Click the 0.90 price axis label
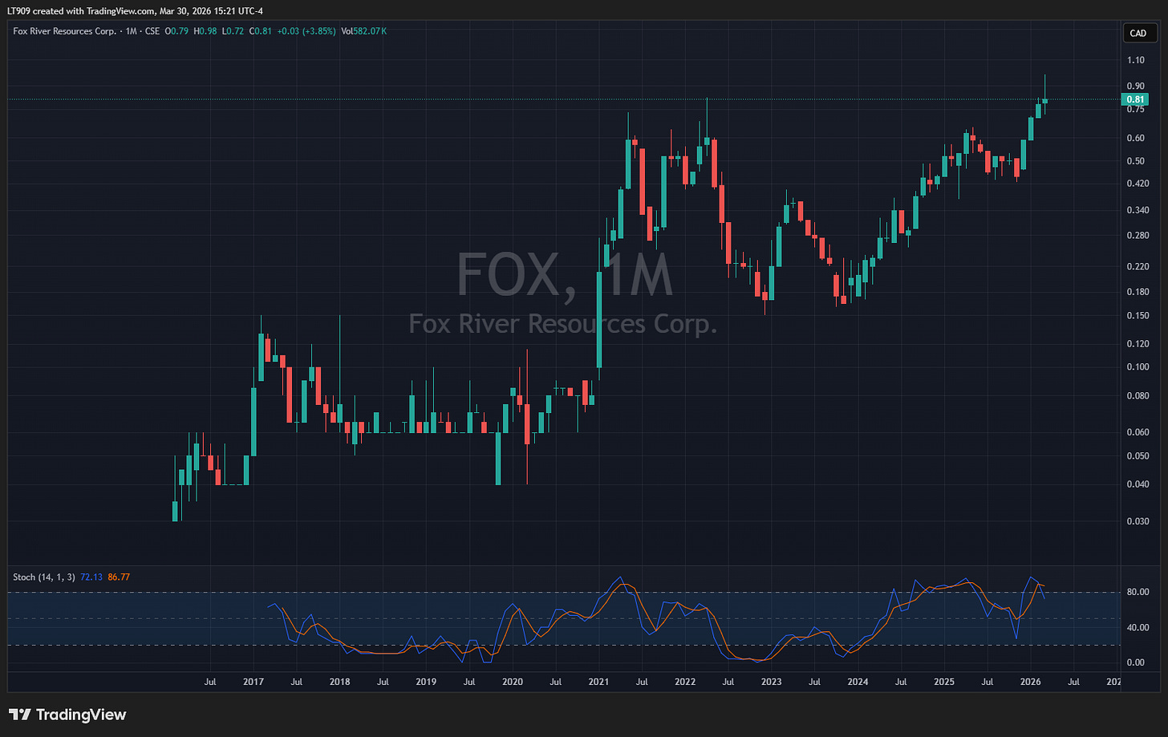This screenshot has height=737, width=1168. coord(1136,86)
